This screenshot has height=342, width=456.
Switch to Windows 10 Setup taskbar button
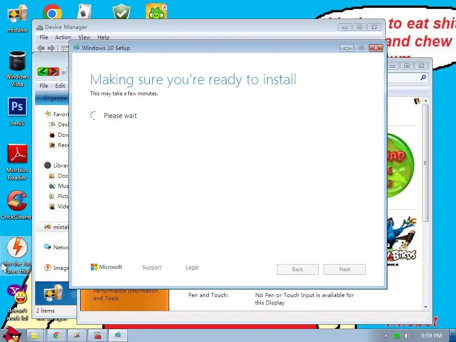(x=118, y=336)
